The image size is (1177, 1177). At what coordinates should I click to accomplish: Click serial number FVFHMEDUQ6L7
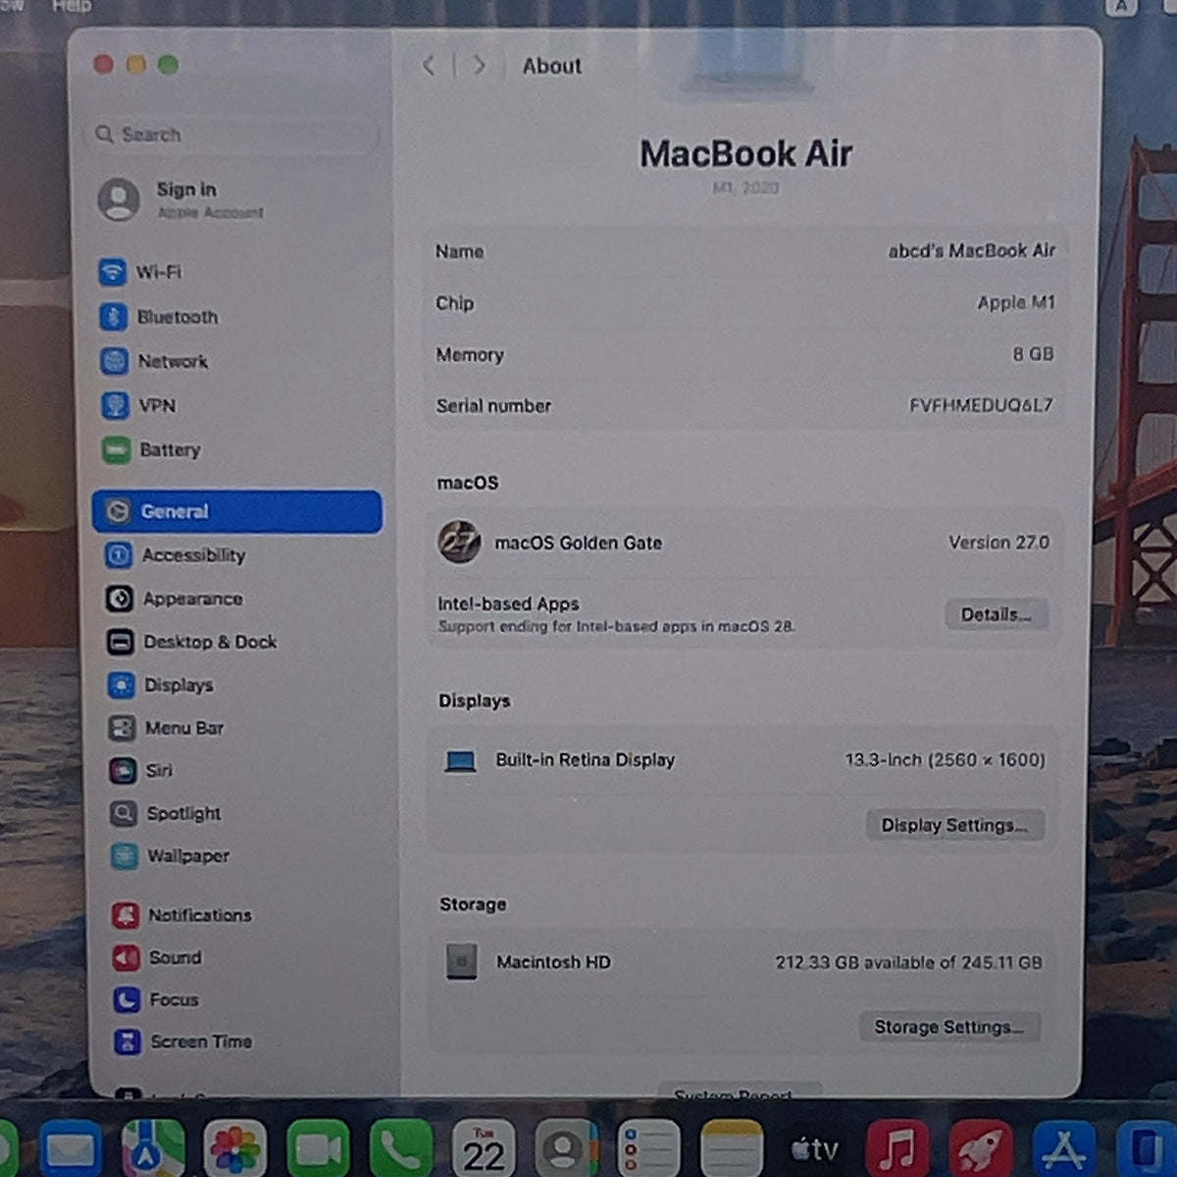[981, 405]
